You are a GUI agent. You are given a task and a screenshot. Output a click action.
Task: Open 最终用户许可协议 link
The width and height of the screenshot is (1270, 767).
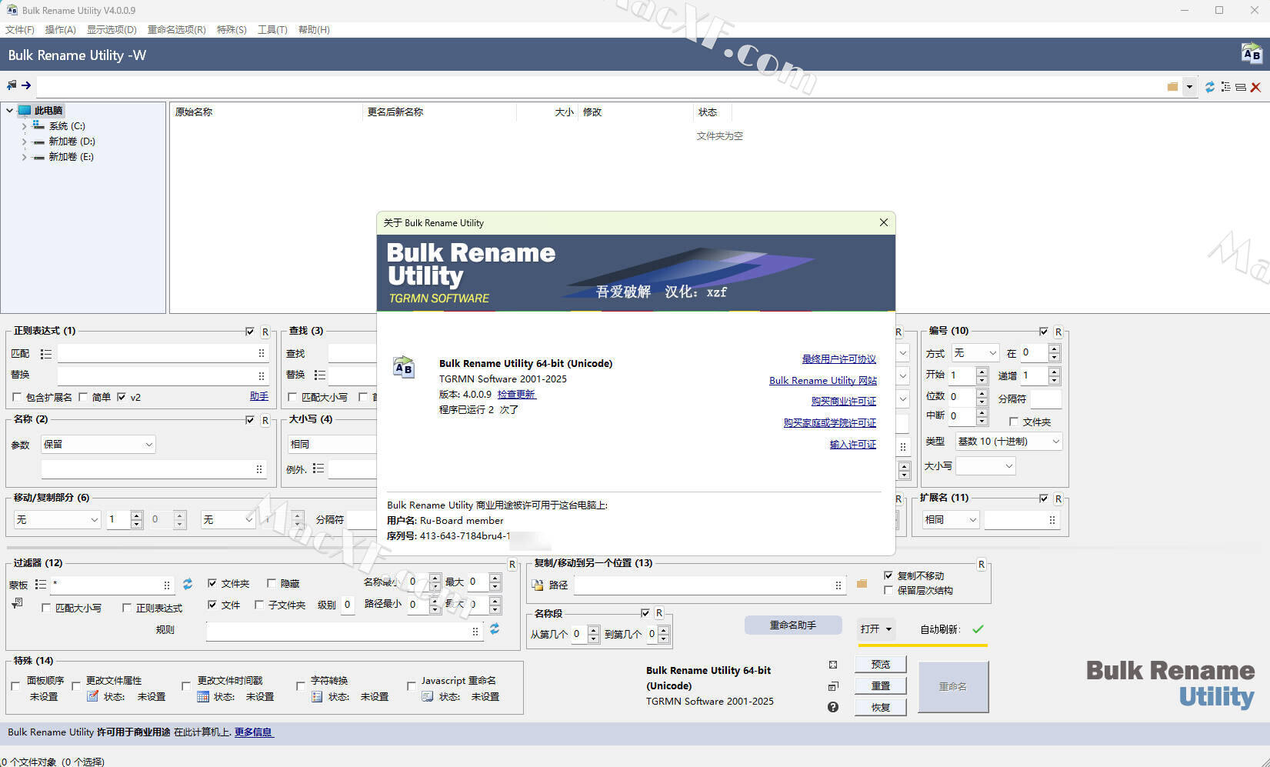(839, 359)
